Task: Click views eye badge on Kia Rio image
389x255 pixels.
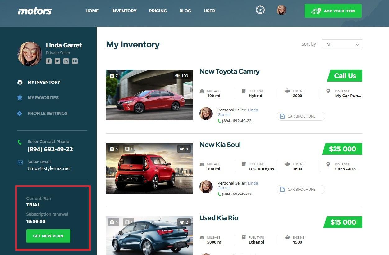Action: click(184, 222)
